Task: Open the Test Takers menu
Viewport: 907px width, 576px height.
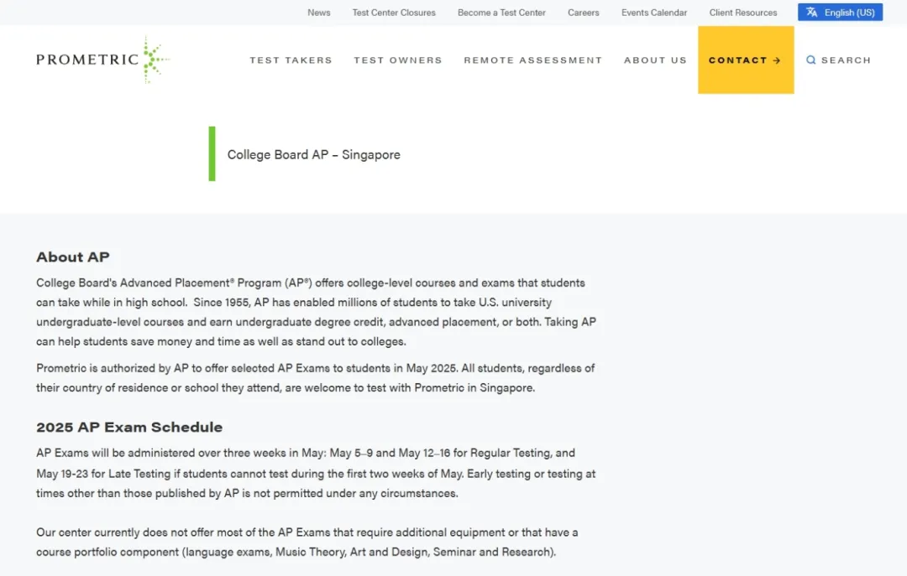Action: point(291,60)
